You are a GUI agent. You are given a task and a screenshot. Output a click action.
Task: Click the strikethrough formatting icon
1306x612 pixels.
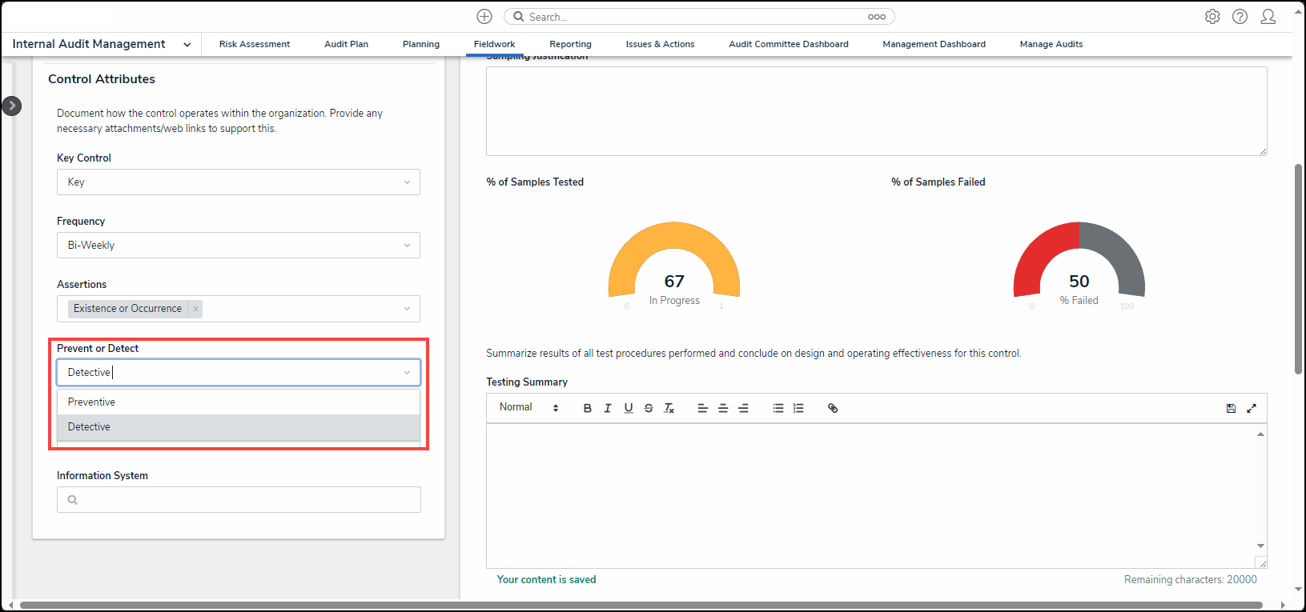(x=649, y=408)
